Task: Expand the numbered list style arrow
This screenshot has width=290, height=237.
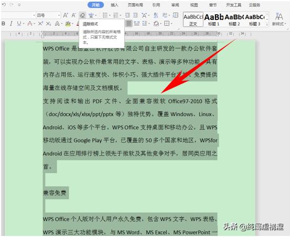Action: 121,15
